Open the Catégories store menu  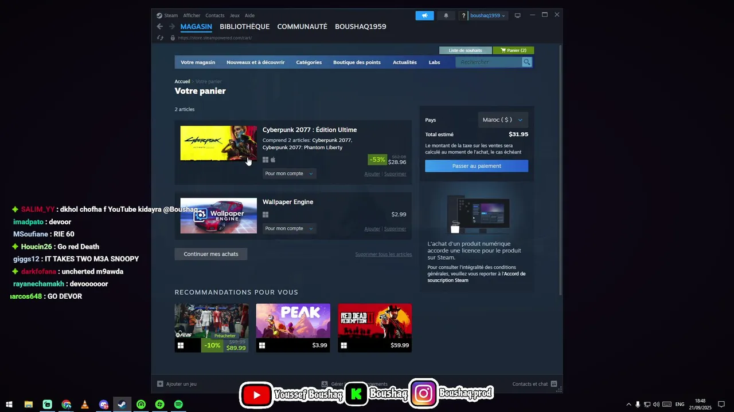point(309,62)
